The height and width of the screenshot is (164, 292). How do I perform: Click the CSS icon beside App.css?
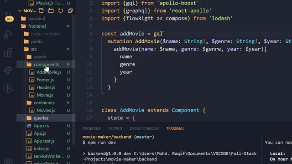29,126
